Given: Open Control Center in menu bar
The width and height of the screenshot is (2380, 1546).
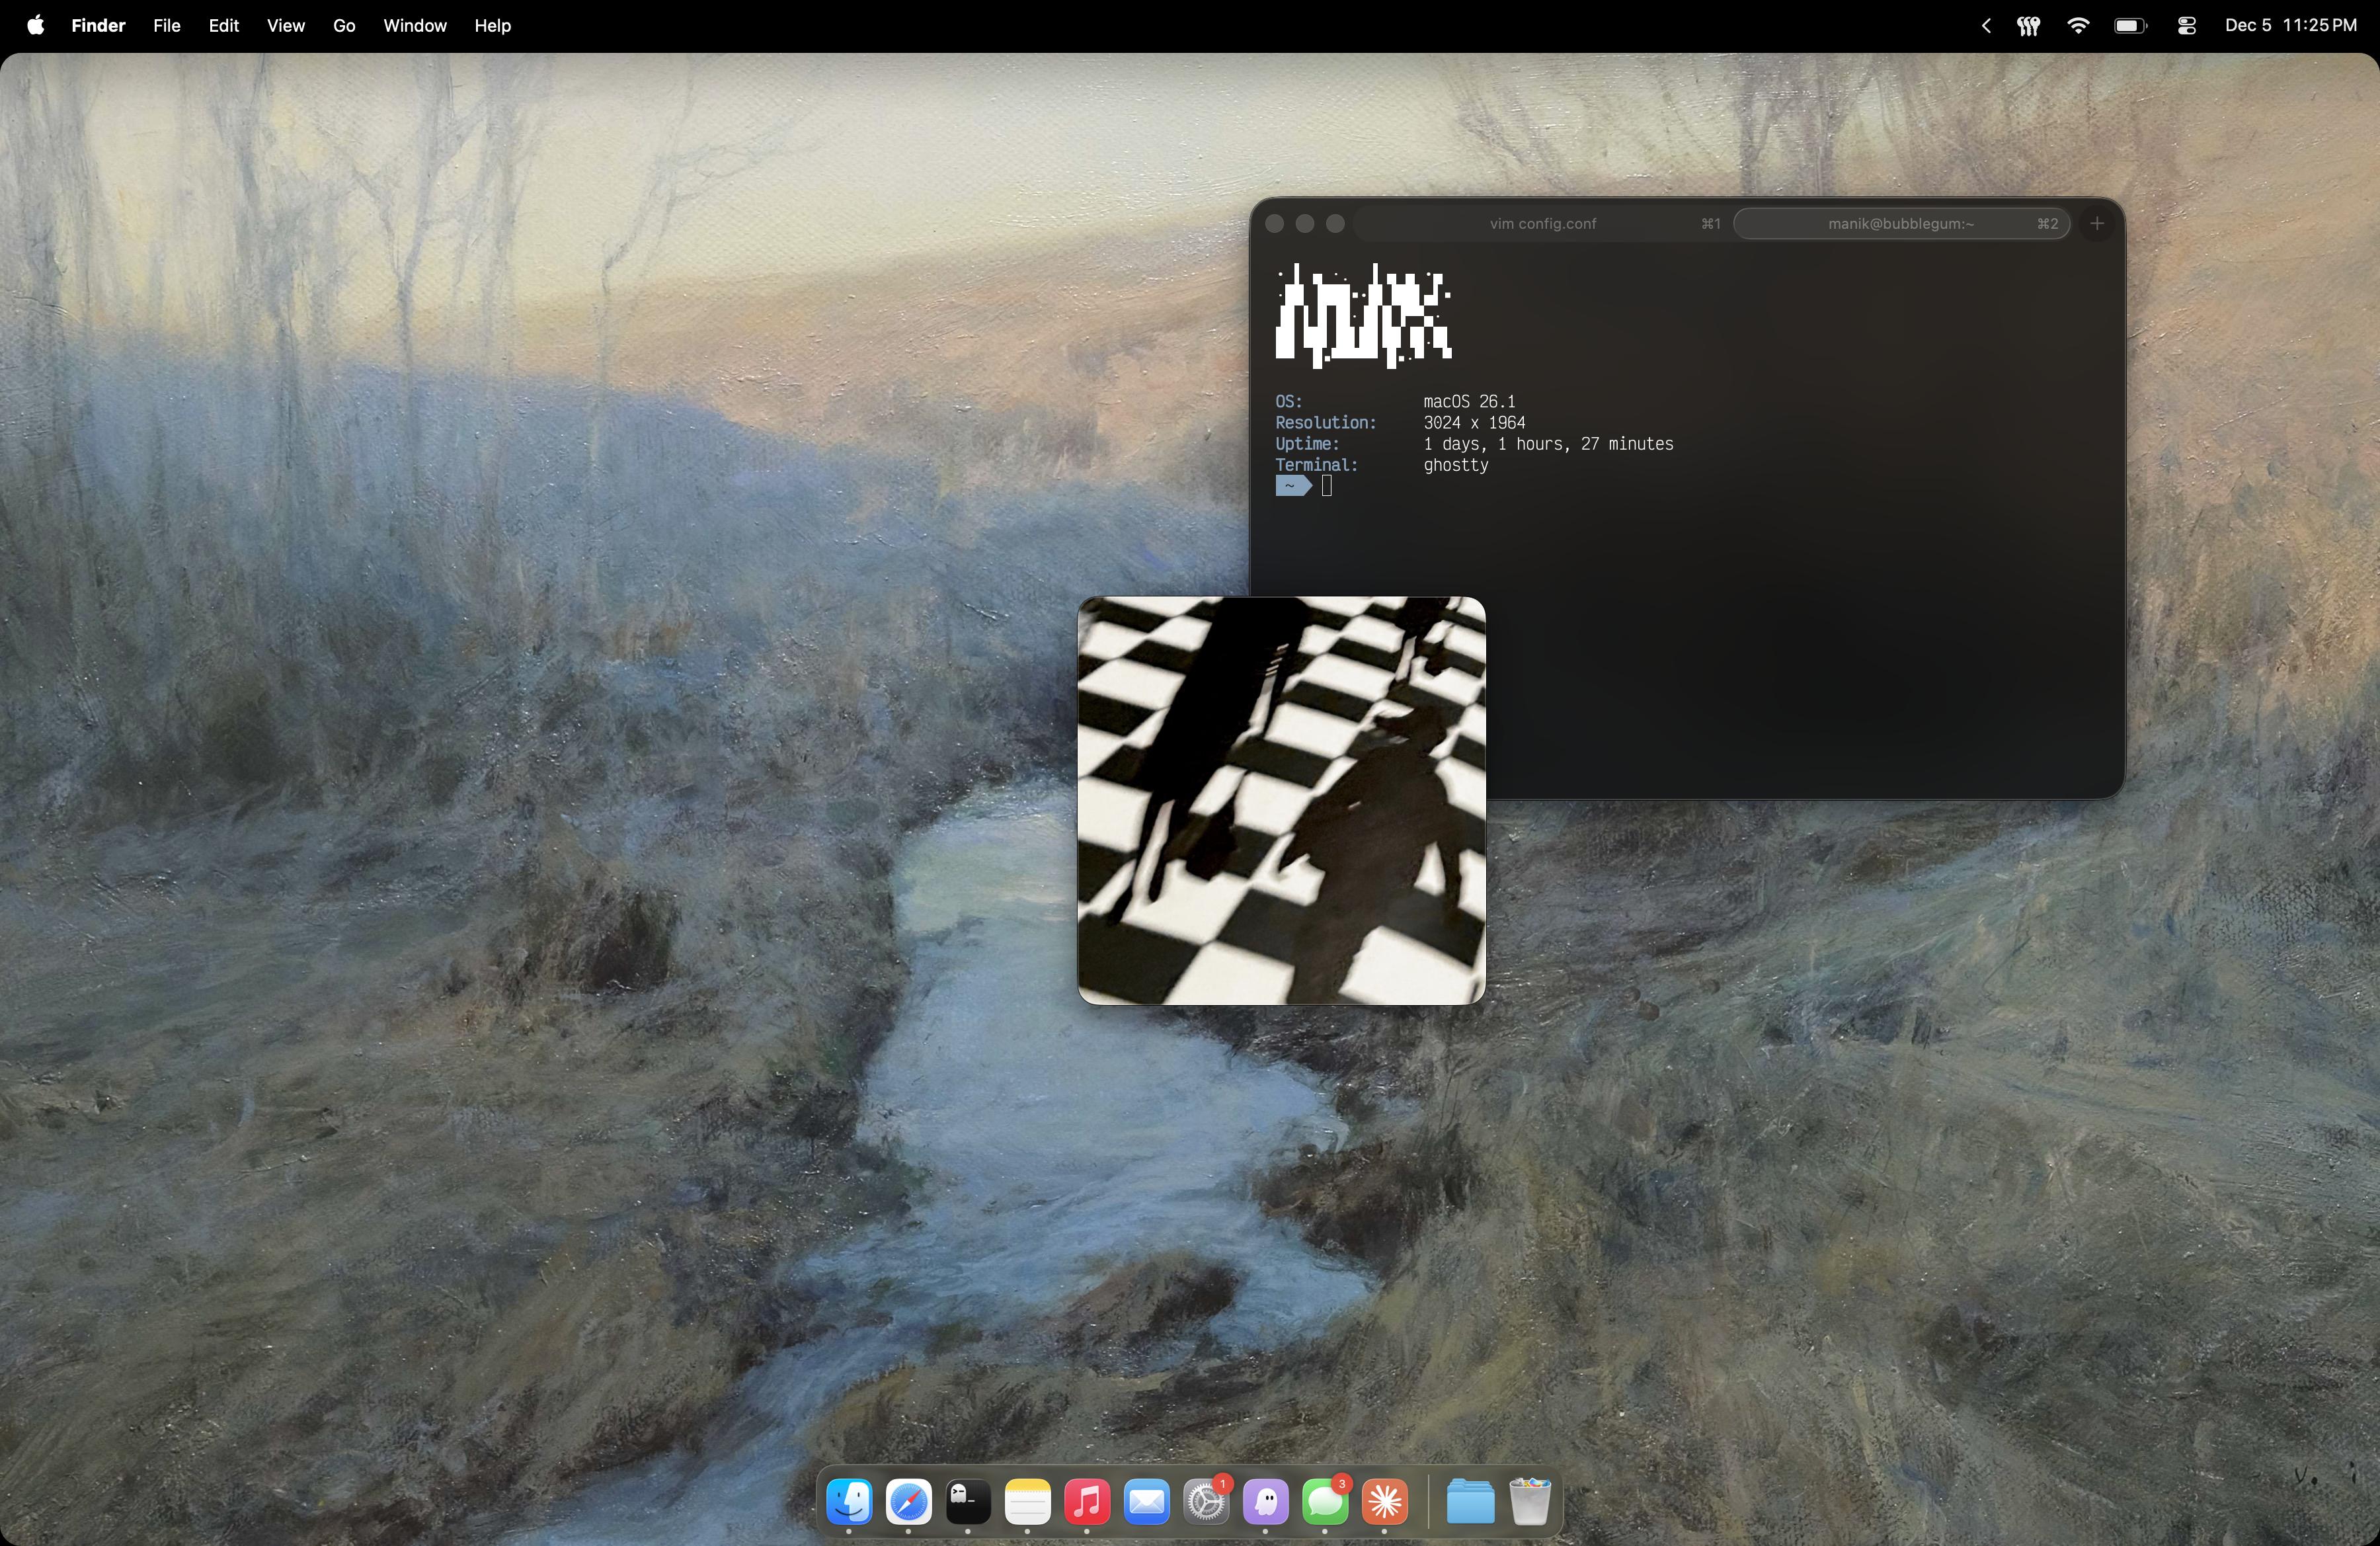Looking at the screenshot, I should tap(2186, 26).
